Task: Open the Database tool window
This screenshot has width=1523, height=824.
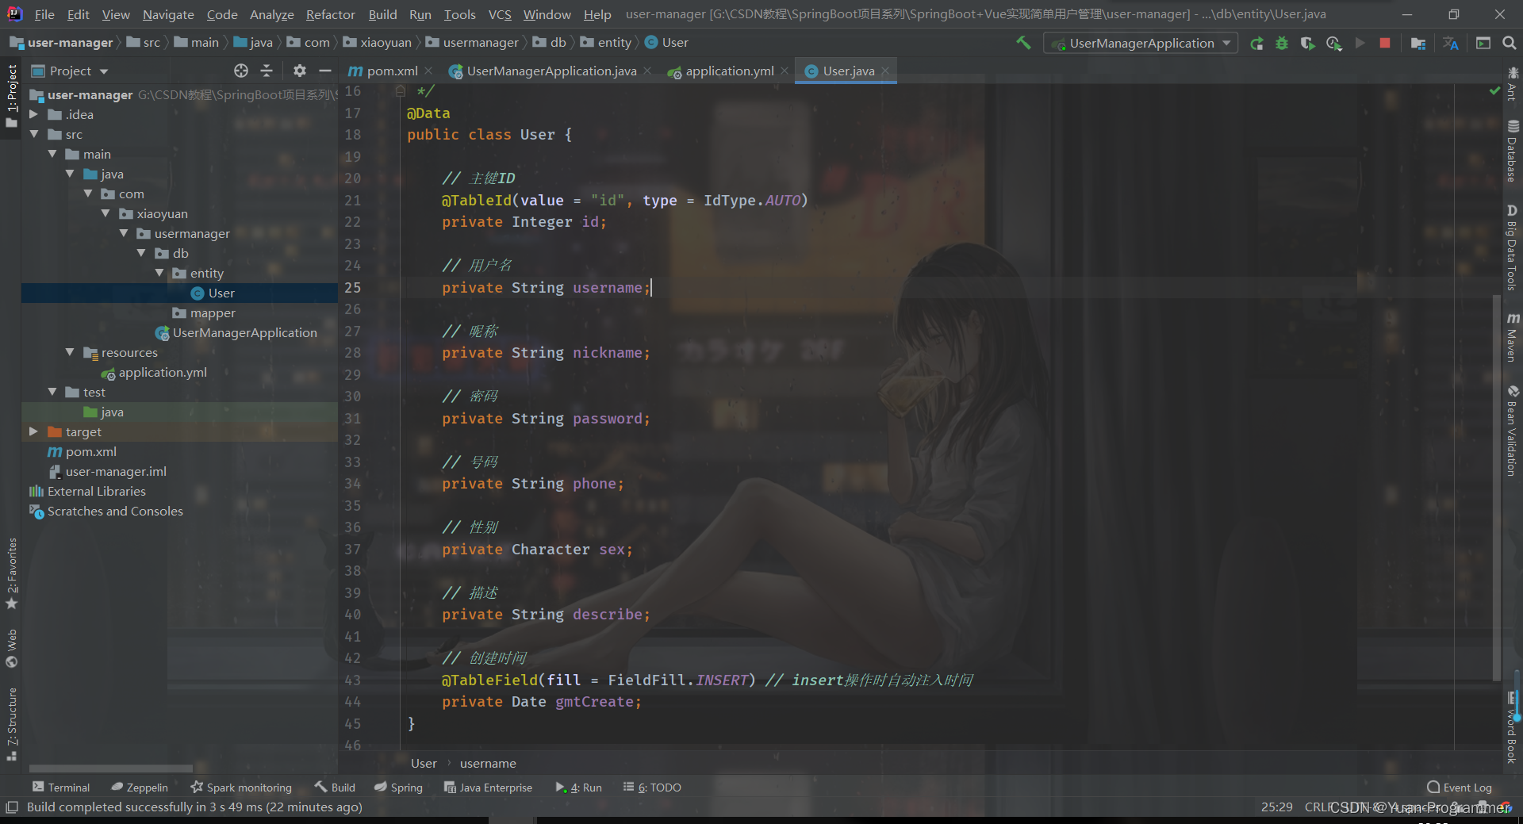Action: [1513, 151]
